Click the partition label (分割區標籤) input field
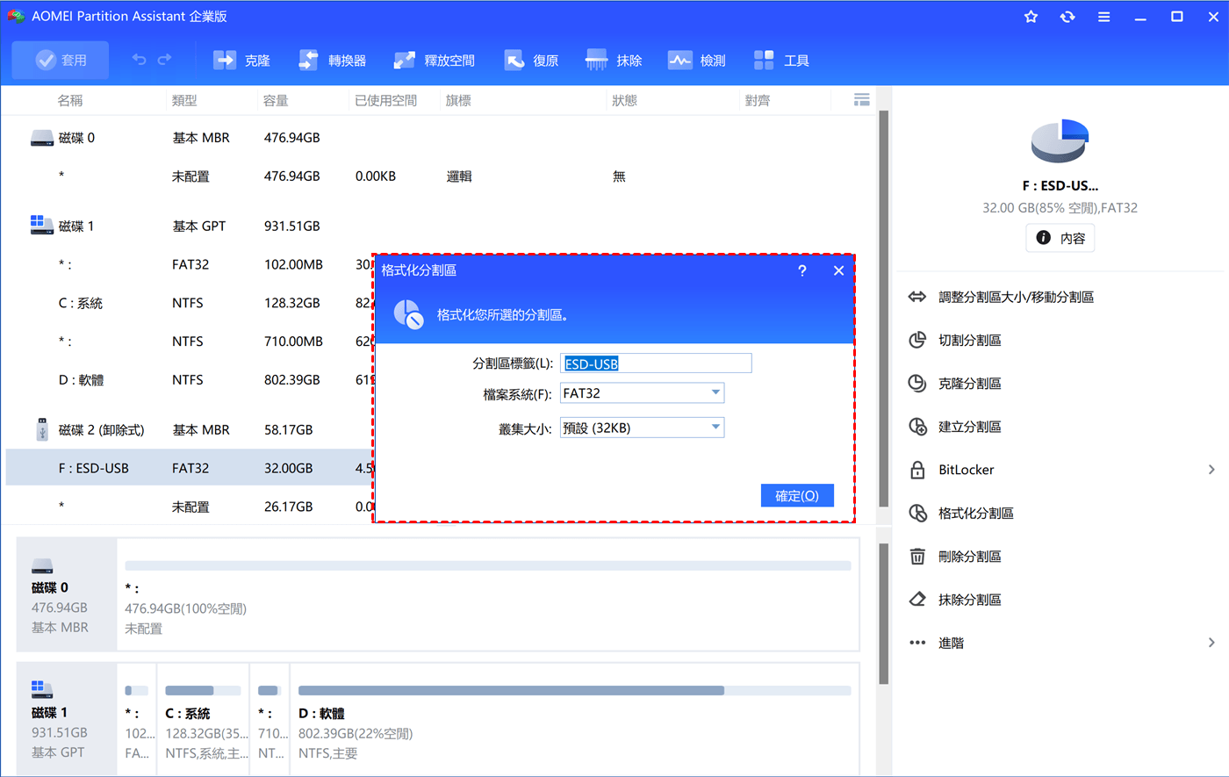 click(656, 363)
